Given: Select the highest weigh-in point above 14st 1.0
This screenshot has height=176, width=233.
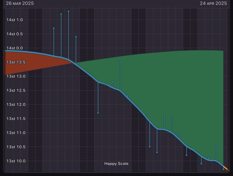Looking at the screenshot, I should click(x=68, y=11).
